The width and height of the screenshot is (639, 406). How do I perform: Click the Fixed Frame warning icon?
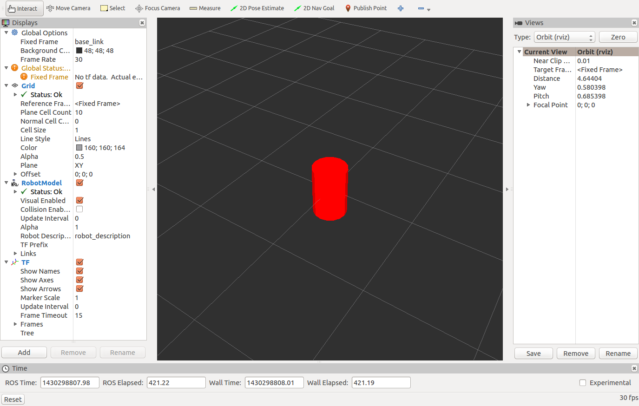click(x=24, y=77)
